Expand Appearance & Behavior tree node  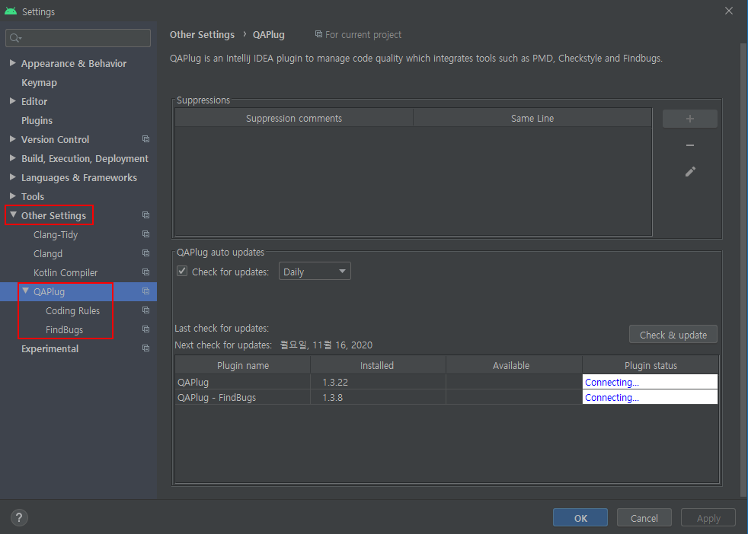(13, 63)
